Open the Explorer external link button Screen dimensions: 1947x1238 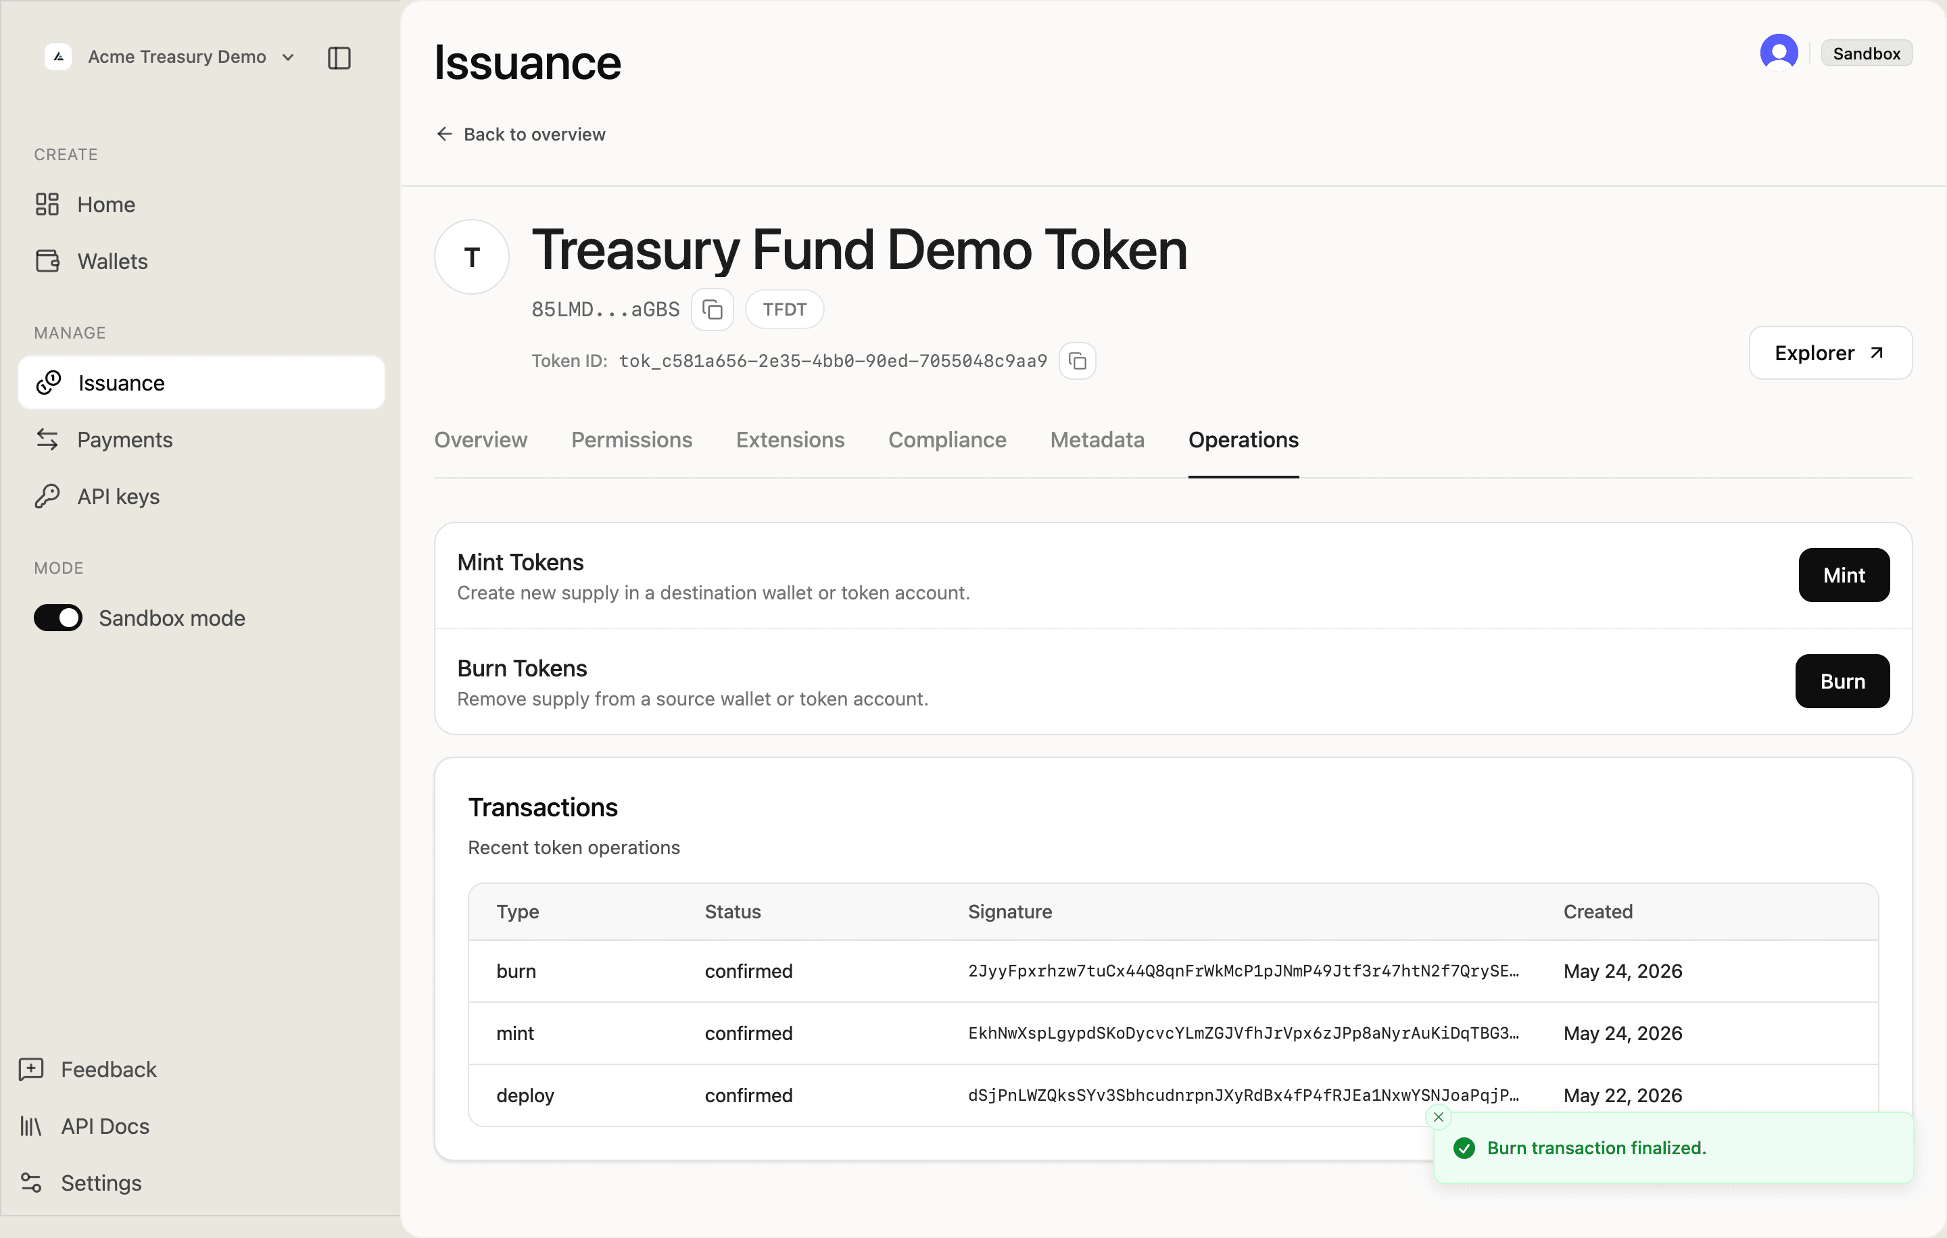[x=1831, y=353]
